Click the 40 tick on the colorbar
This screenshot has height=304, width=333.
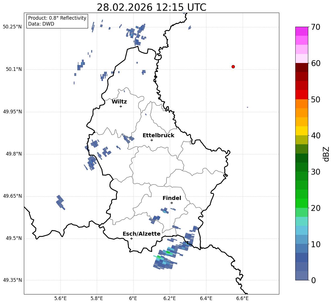316,136
